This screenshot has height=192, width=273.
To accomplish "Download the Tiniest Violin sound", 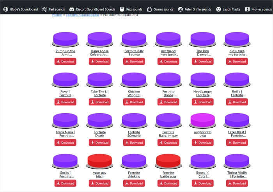I will 237,183.
